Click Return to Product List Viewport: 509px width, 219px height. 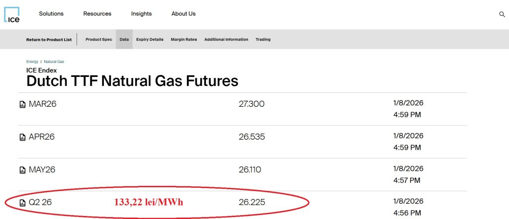coord(49,40)
